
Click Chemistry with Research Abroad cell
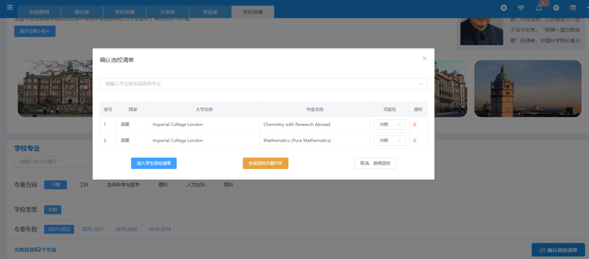[x=297, y=125]
